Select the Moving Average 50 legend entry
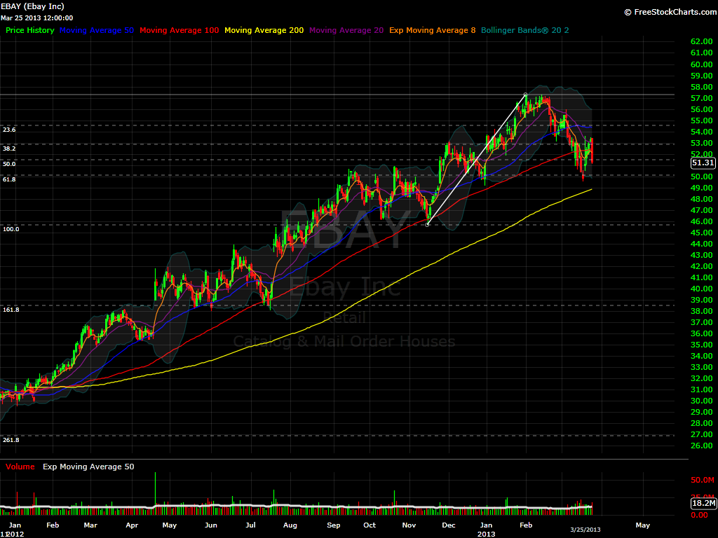 point(97,31)
